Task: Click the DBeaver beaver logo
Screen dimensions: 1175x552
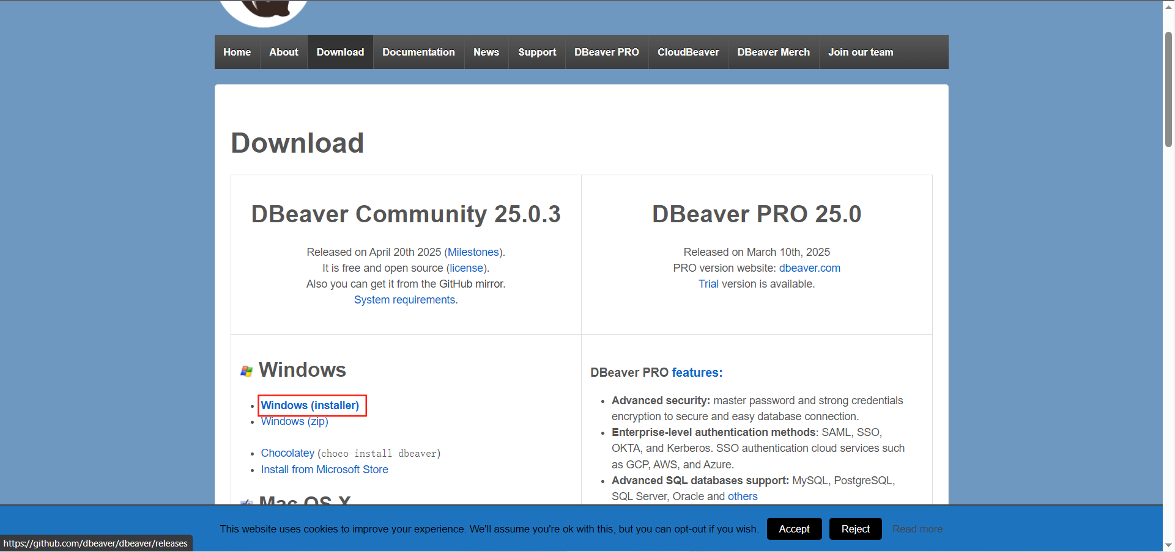Action: 264,12
